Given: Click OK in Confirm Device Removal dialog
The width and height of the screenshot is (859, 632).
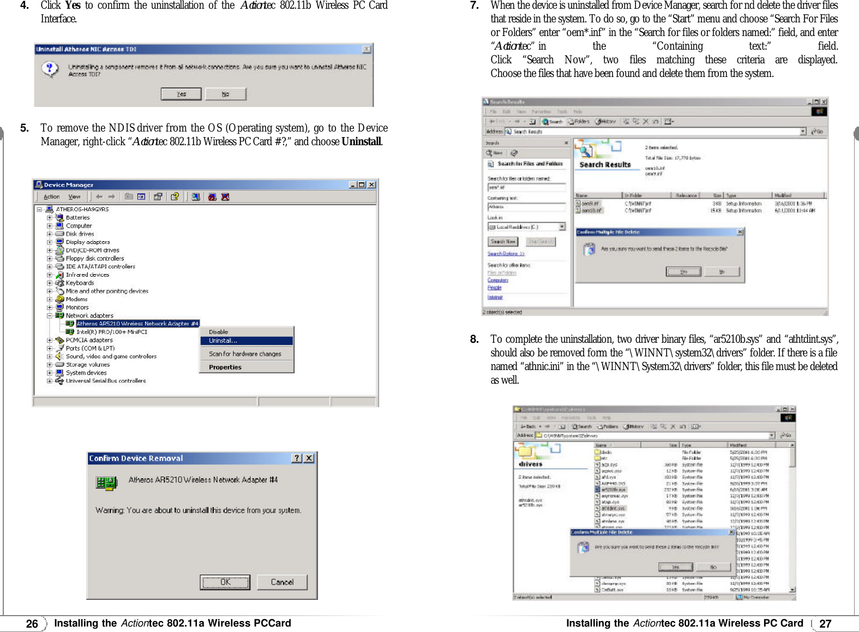Looking at the screenshot, I should [x=225, y=582].
